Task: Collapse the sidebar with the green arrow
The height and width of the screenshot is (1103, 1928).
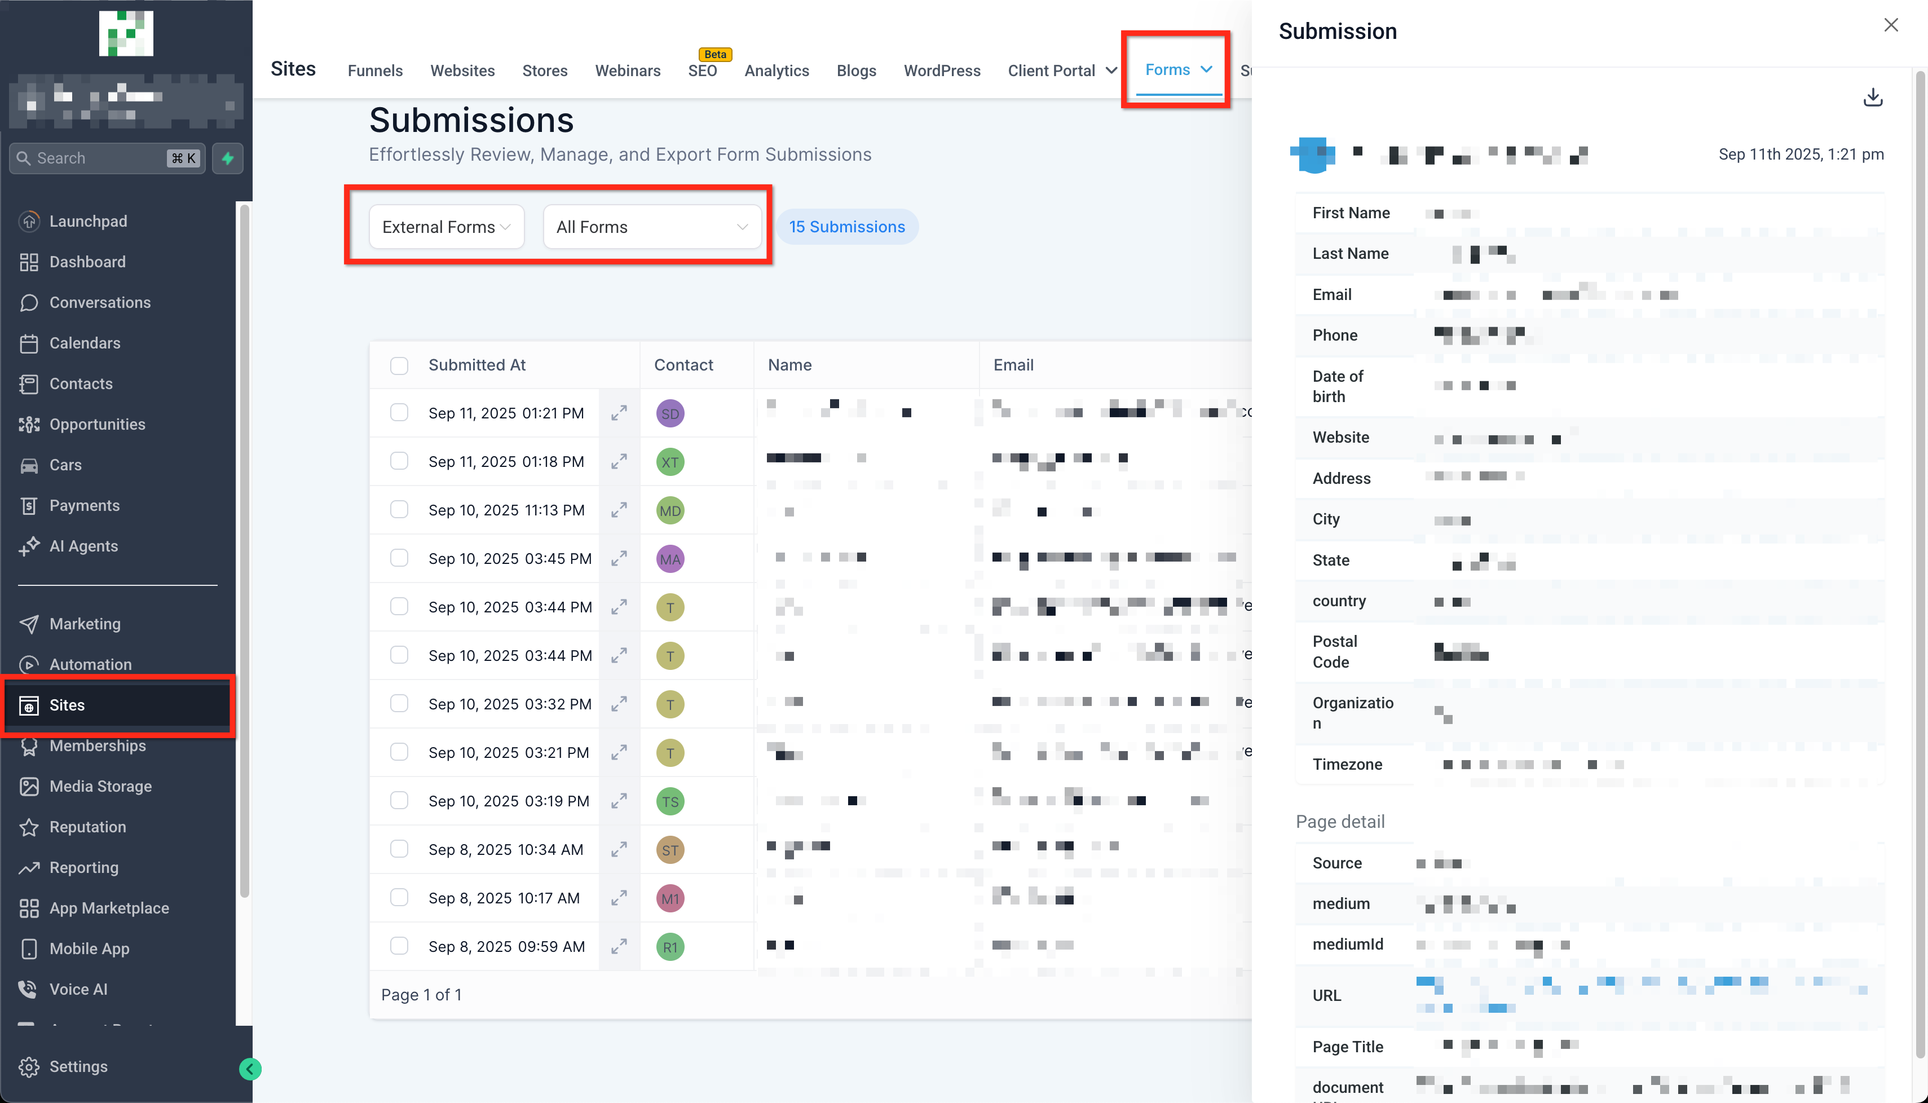Action: click(x=250, y=1069)
